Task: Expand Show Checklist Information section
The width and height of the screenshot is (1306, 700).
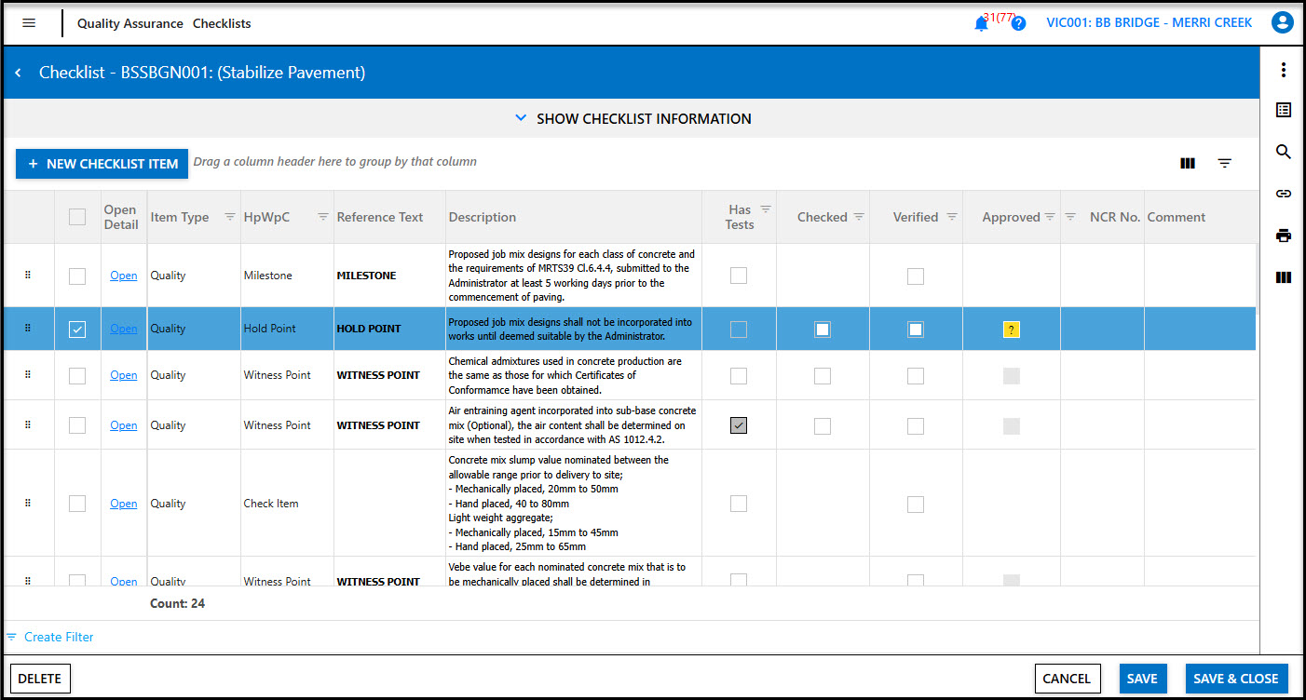Action: [x=633, y=118]
